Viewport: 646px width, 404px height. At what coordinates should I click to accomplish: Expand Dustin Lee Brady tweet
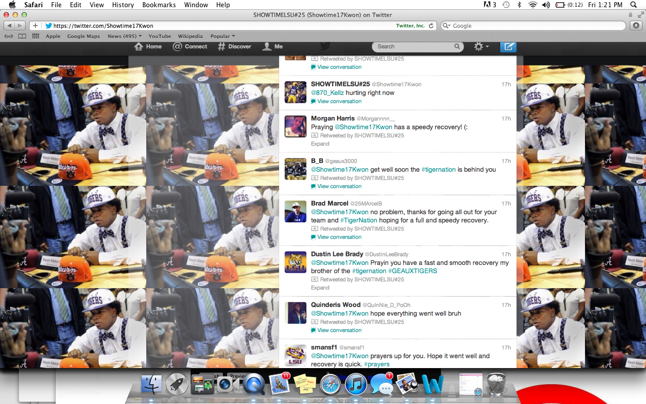coord(320,288)
